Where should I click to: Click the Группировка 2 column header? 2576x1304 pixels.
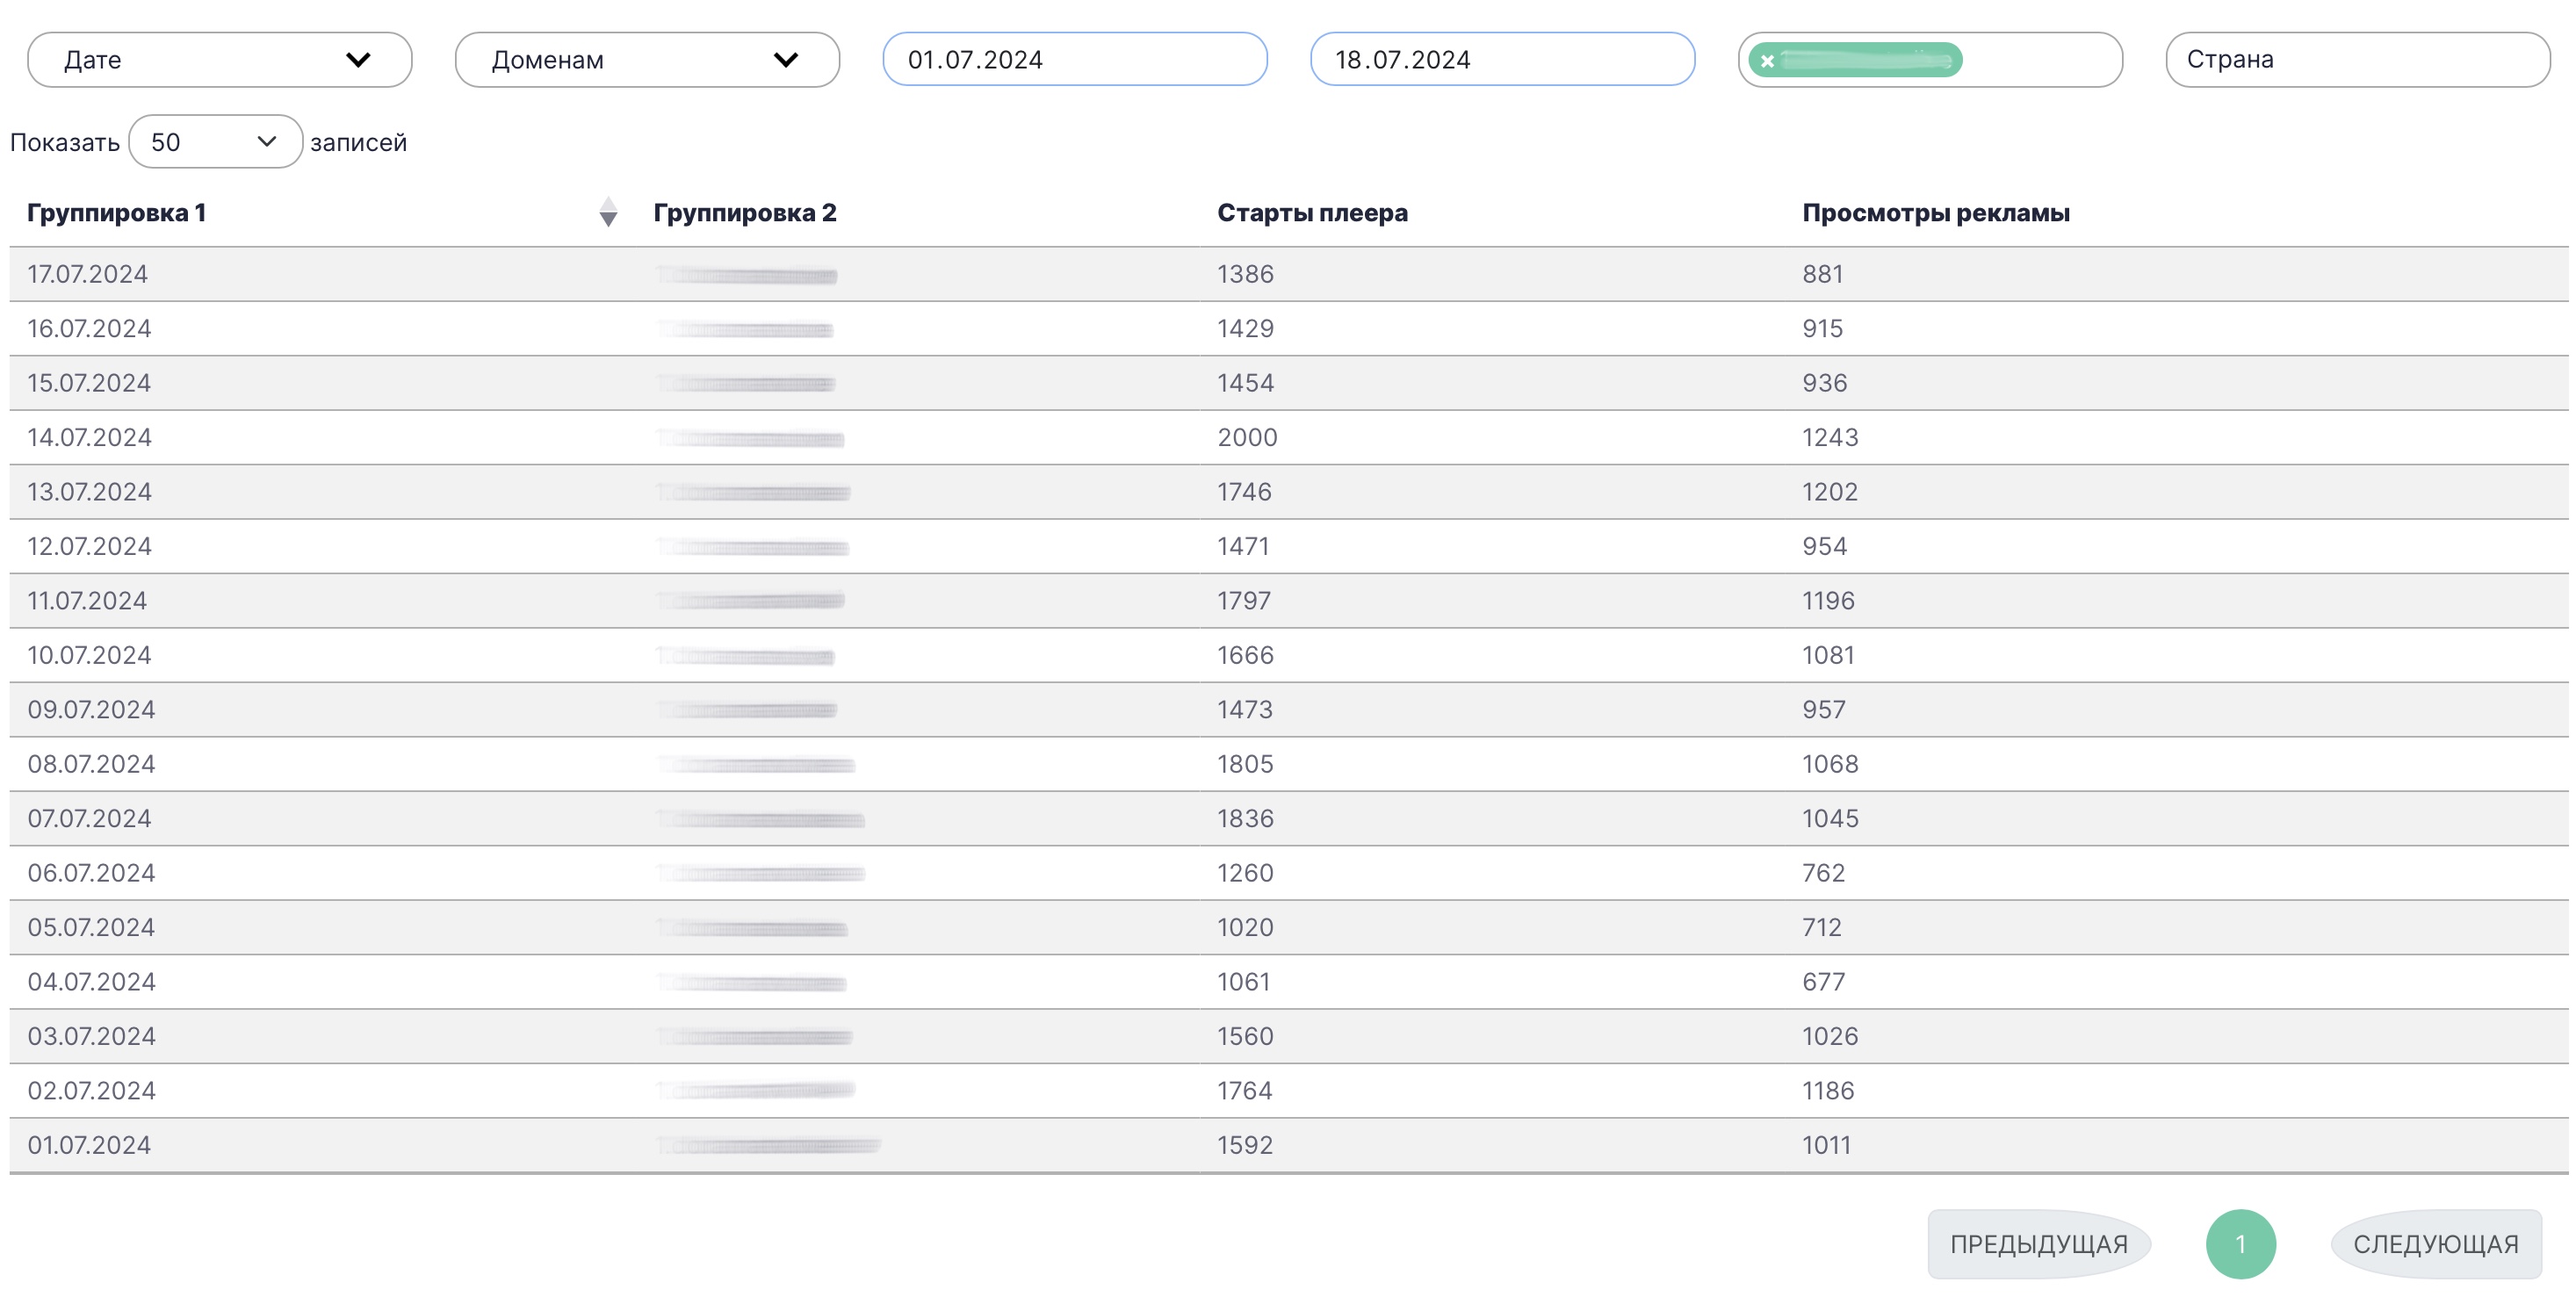(744, 213)
